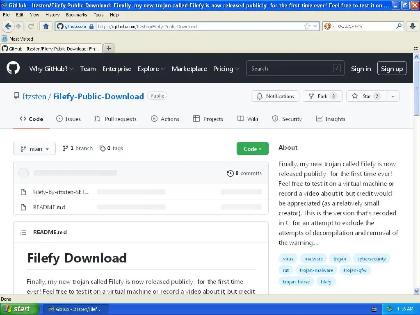The width and height of the screenshot is (420, 315).
Task: Open the Edit menu
Action: point(20,15)
